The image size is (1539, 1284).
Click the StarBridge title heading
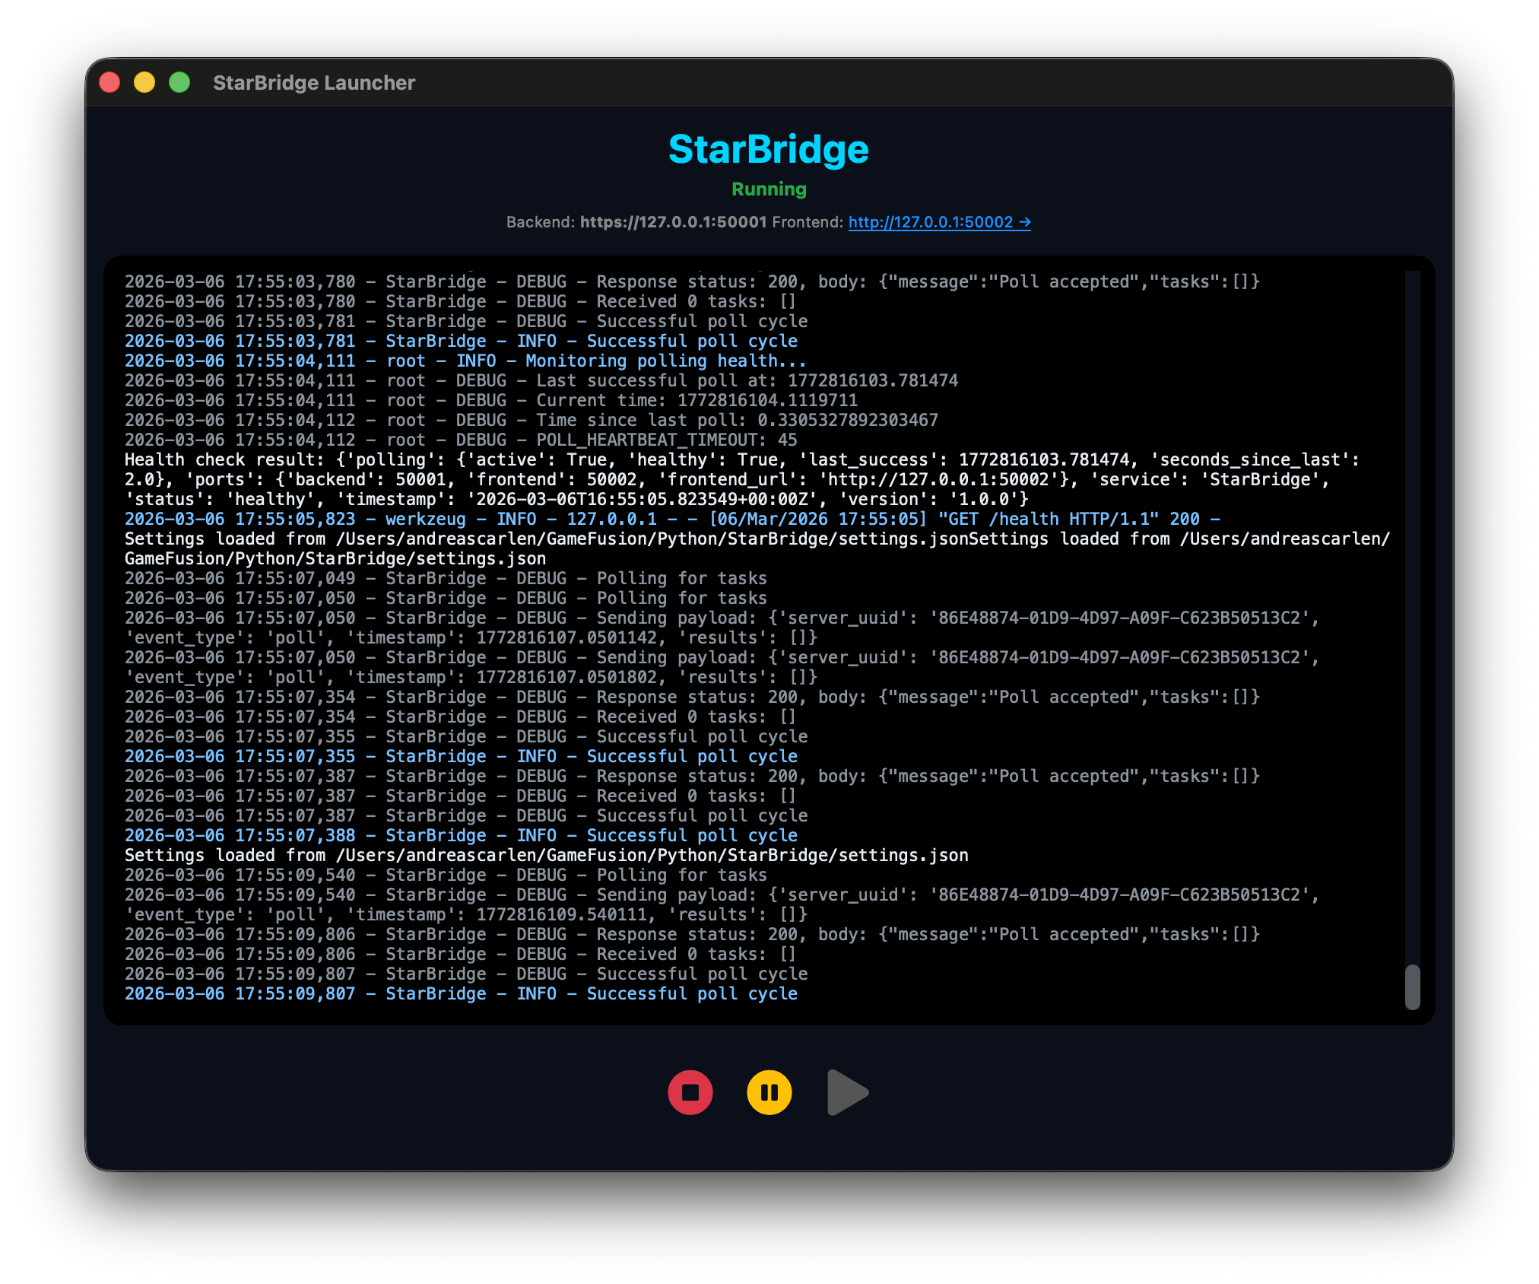[769, 150]
